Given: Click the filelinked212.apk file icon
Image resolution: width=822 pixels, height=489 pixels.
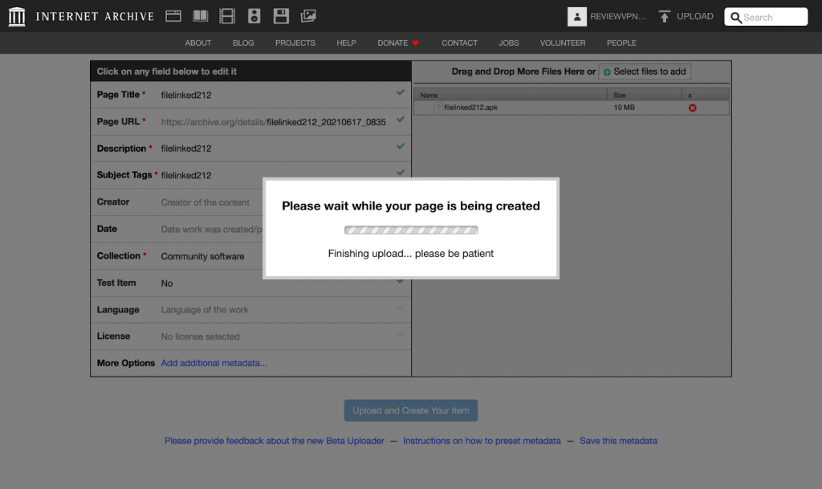Looking at the screenshot, I should point(438,108).
